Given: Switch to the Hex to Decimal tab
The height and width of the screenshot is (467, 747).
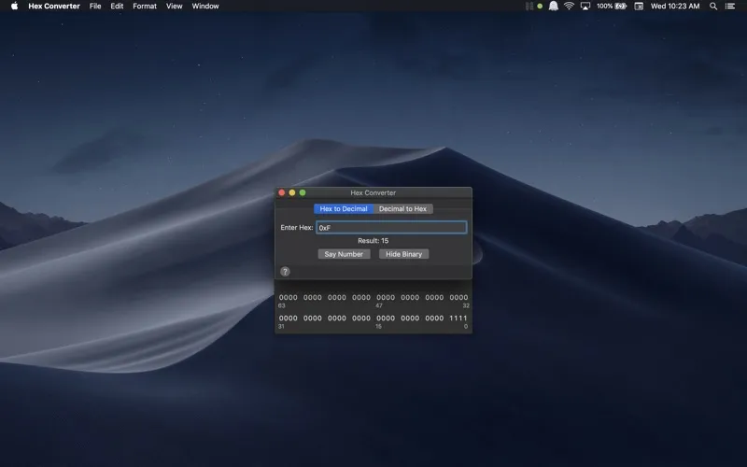Looking at the screenshot, I should [x=344, y=208].
